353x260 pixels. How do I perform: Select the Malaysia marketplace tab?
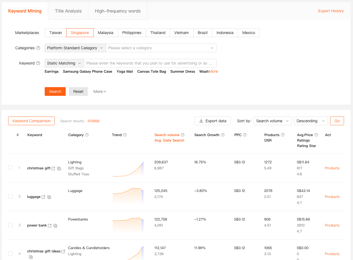point(105,33)
